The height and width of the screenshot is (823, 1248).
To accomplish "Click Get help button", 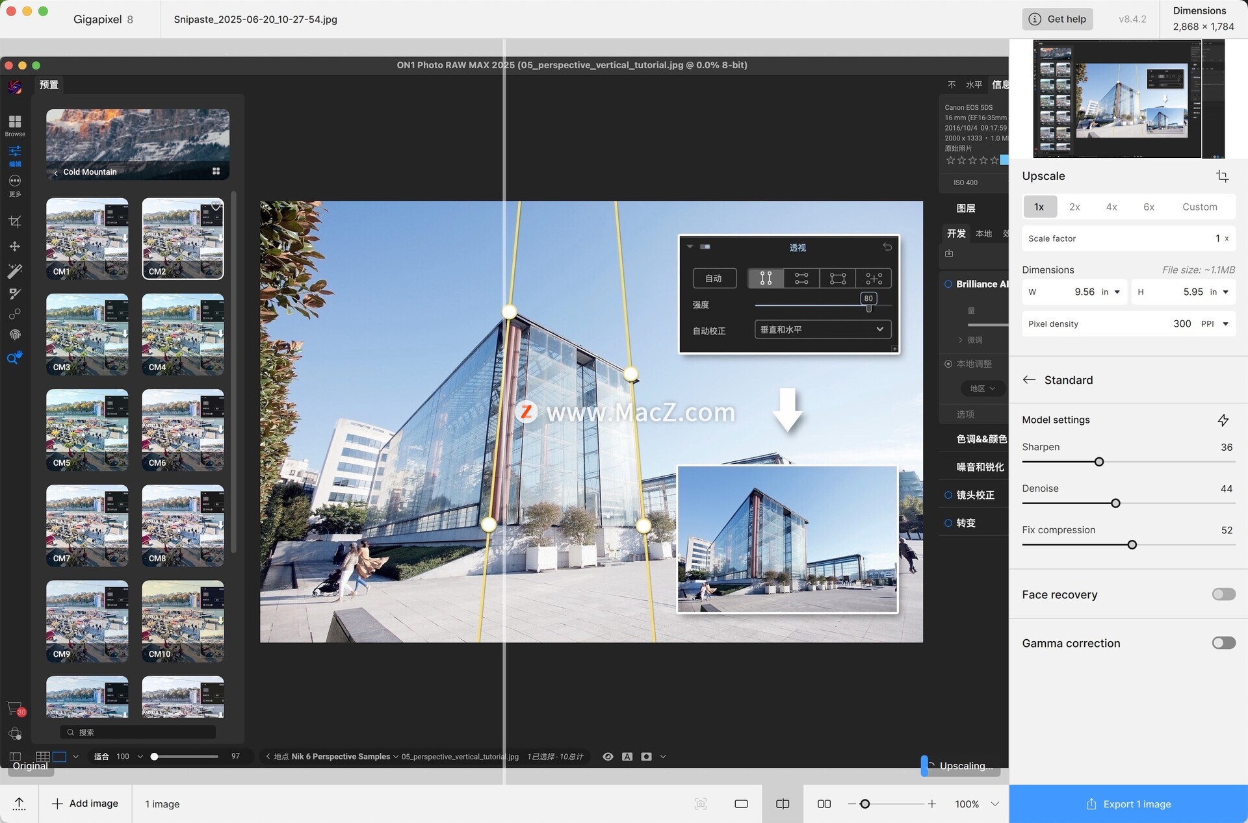I will pos(1058,19).
